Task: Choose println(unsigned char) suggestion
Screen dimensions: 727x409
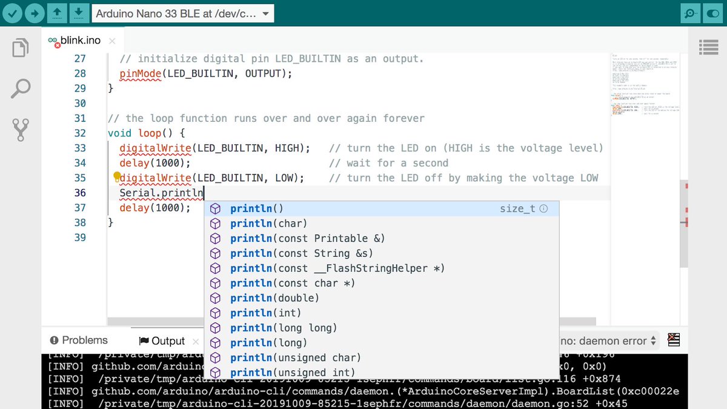Action: 381,357
